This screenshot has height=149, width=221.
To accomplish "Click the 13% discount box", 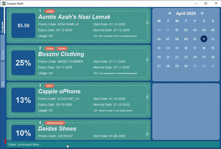I will (24, 100).
